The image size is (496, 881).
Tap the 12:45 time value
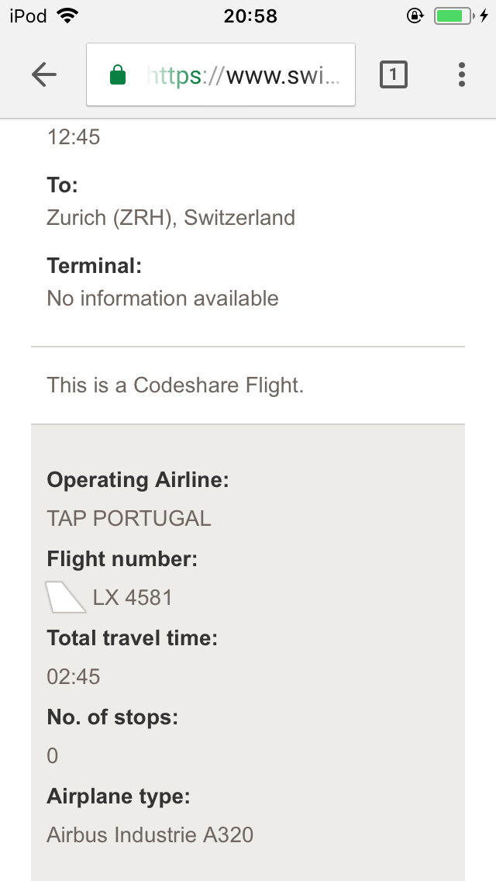pyautogui.click(x=74, y=137)
